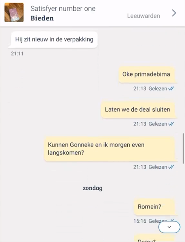Select the partially visible message at the bottom
Viewport: 185px width, 242px height.
(x=154, y=238)
